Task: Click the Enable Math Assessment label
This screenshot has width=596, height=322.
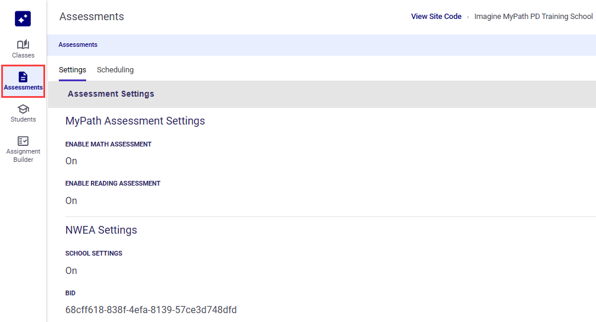Action: (x=108, y=144)
